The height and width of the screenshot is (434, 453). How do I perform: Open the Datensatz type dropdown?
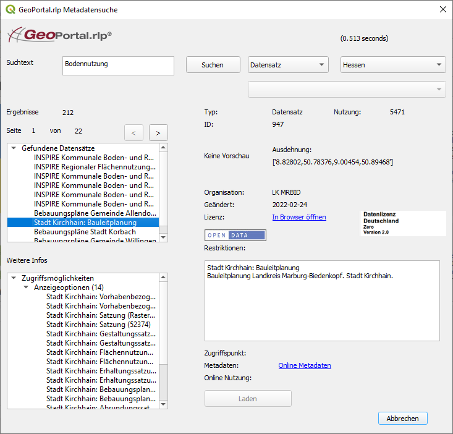click(x=288, y=65)
